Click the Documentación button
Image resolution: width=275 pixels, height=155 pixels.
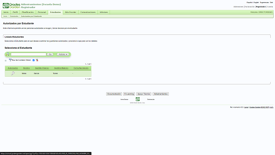coord(114,94)
